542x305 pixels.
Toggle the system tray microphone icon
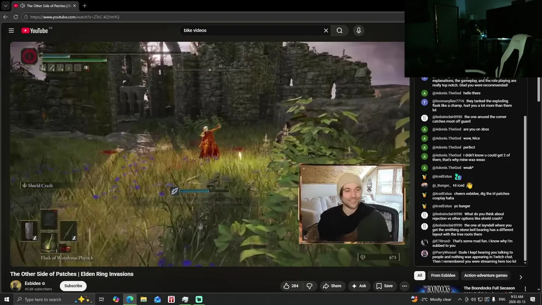[x=494, y=299]
